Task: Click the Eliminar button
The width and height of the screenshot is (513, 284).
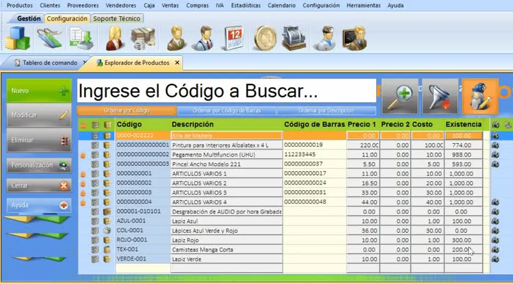Action: point(39,140)
